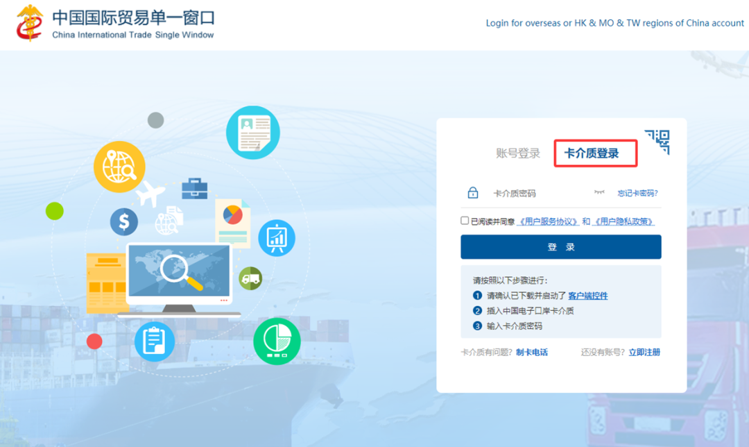The width and height of the screenshot is (749, 447).
Task: Click the 立即注册 register link
Action: click(x=644, y=353)
